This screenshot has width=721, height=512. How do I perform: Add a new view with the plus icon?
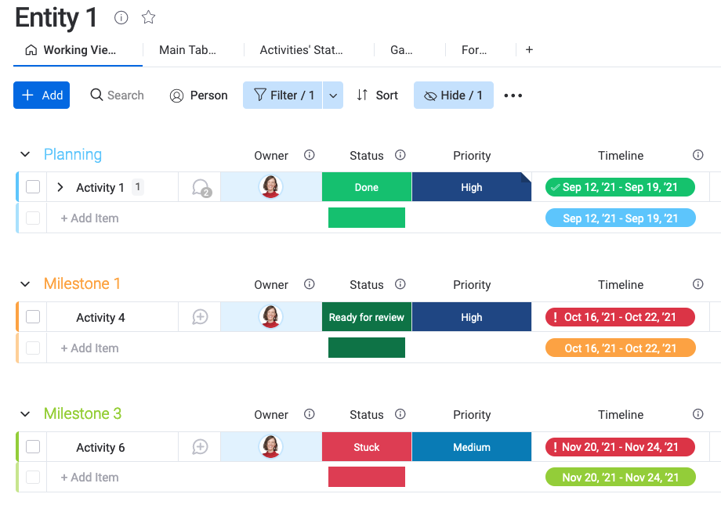(529, 49)
